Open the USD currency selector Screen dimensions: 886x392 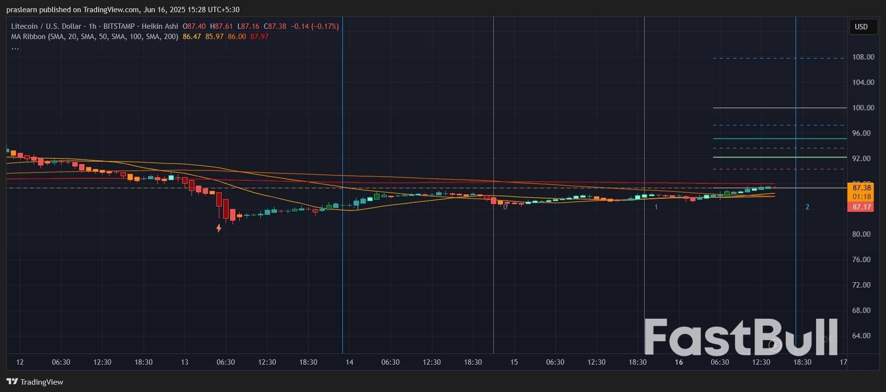861,27
